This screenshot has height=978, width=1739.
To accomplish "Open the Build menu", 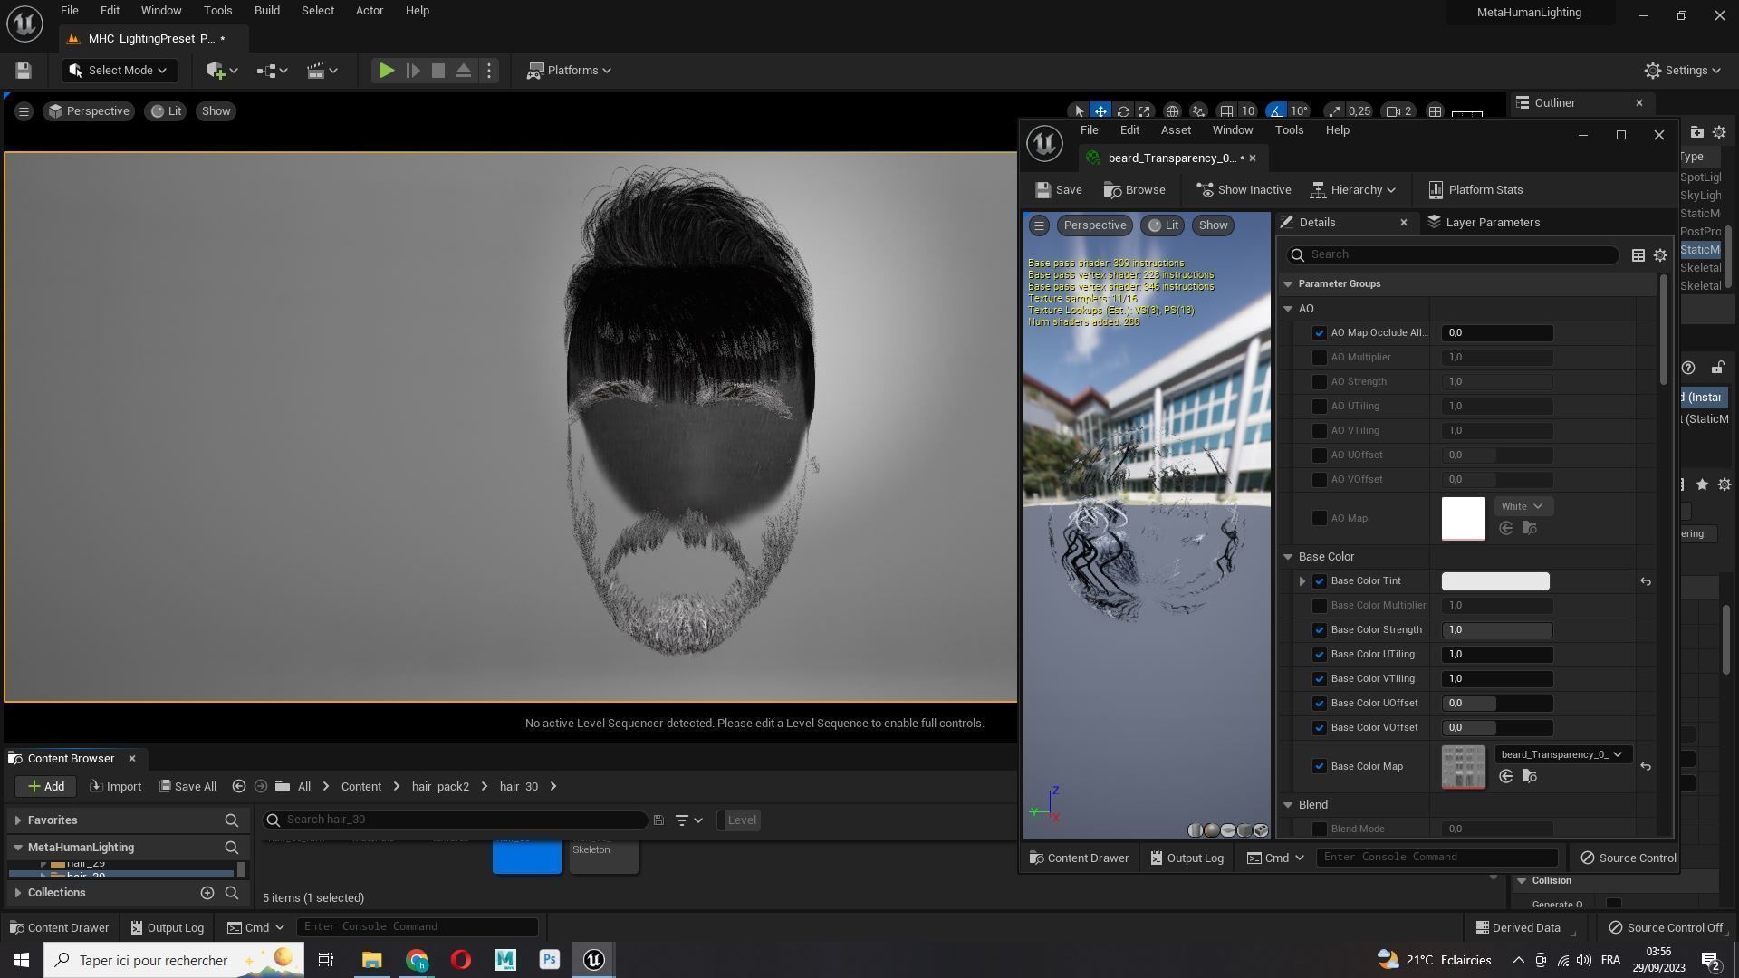I will click(x=266, y=11).
